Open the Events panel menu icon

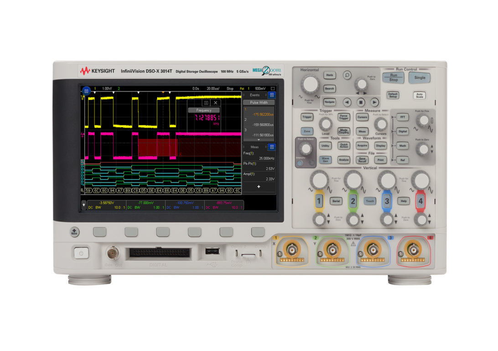click(271, 95)
